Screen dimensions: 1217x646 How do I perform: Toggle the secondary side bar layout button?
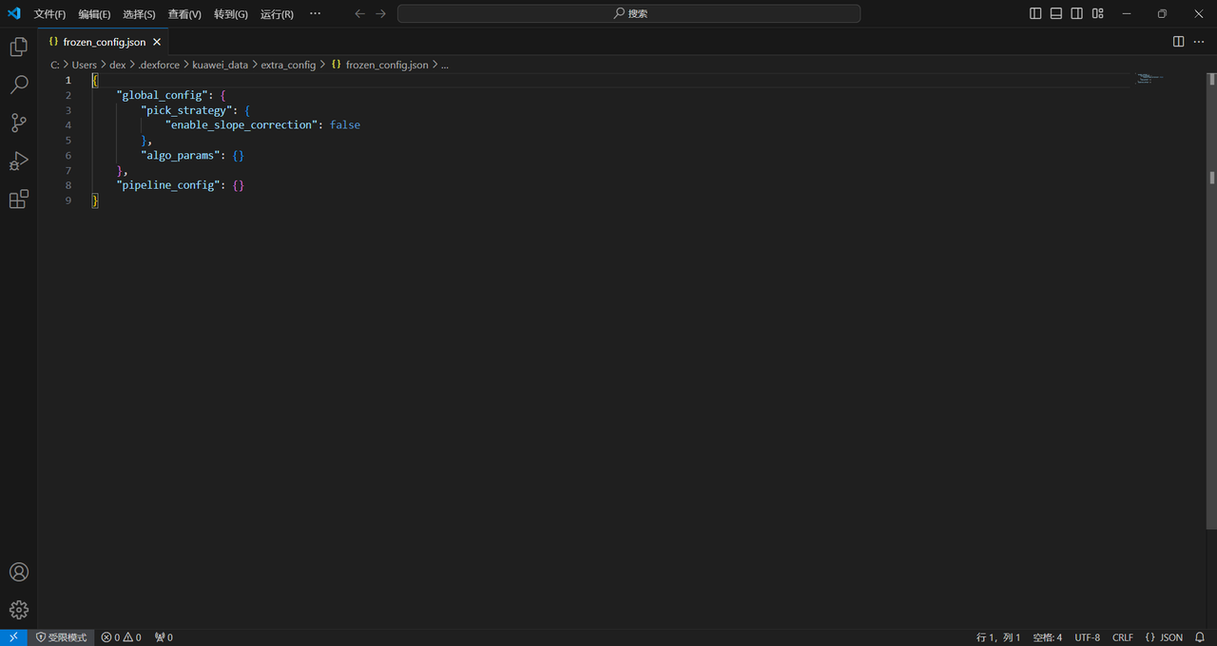pyautogui.click(x=1077, y=13)
